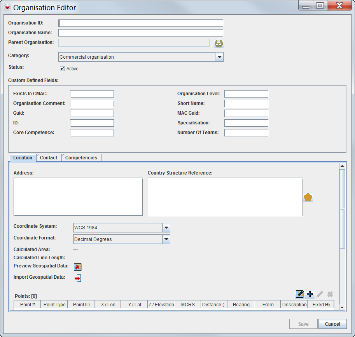This screenshot has height=337, width=355.
Task: Add a new point with plus icon
Action: [x=310, y=294]
